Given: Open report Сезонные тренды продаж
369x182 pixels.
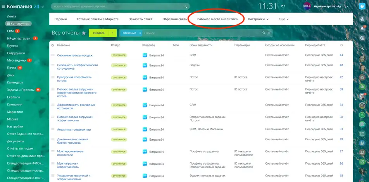Looking at the screenshot, I should 75,55.
